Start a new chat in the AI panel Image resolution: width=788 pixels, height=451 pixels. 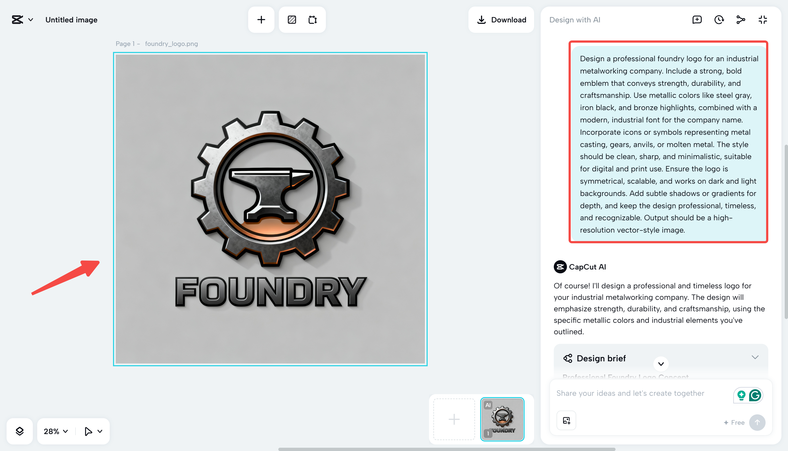[x=697, y=19]
